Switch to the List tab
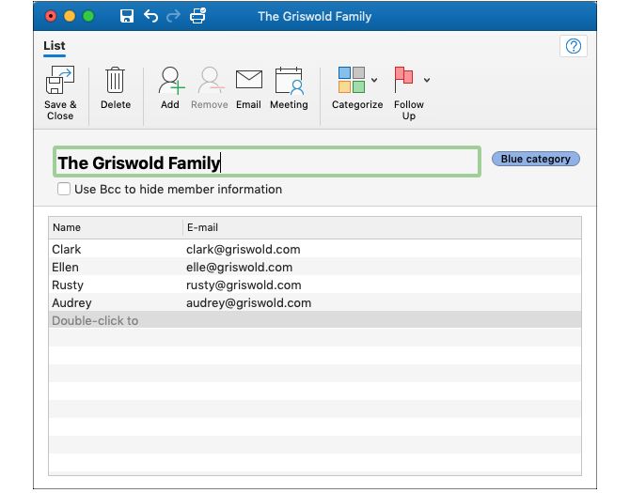Screen dimensions: 630x493 click(x=54, y=46)
